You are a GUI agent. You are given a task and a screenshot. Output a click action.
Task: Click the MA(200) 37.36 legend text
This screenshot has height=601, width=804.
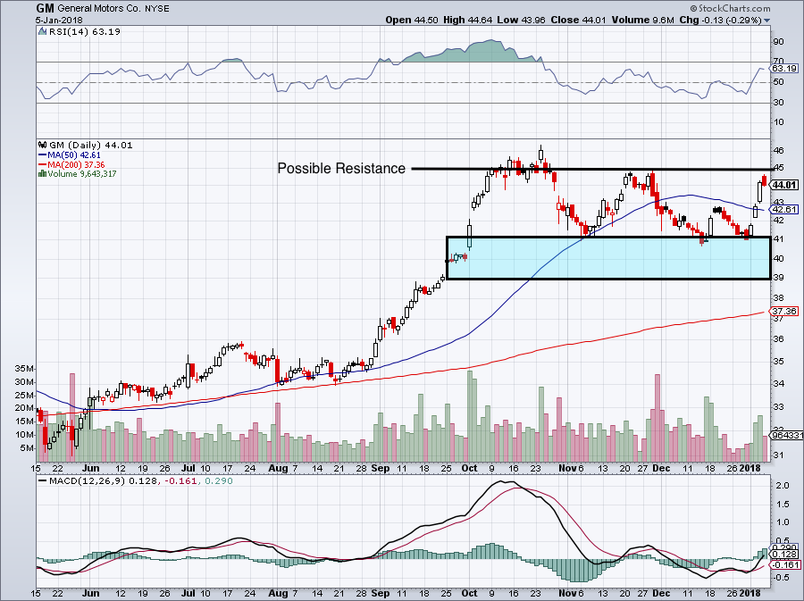tap(76, 165)
